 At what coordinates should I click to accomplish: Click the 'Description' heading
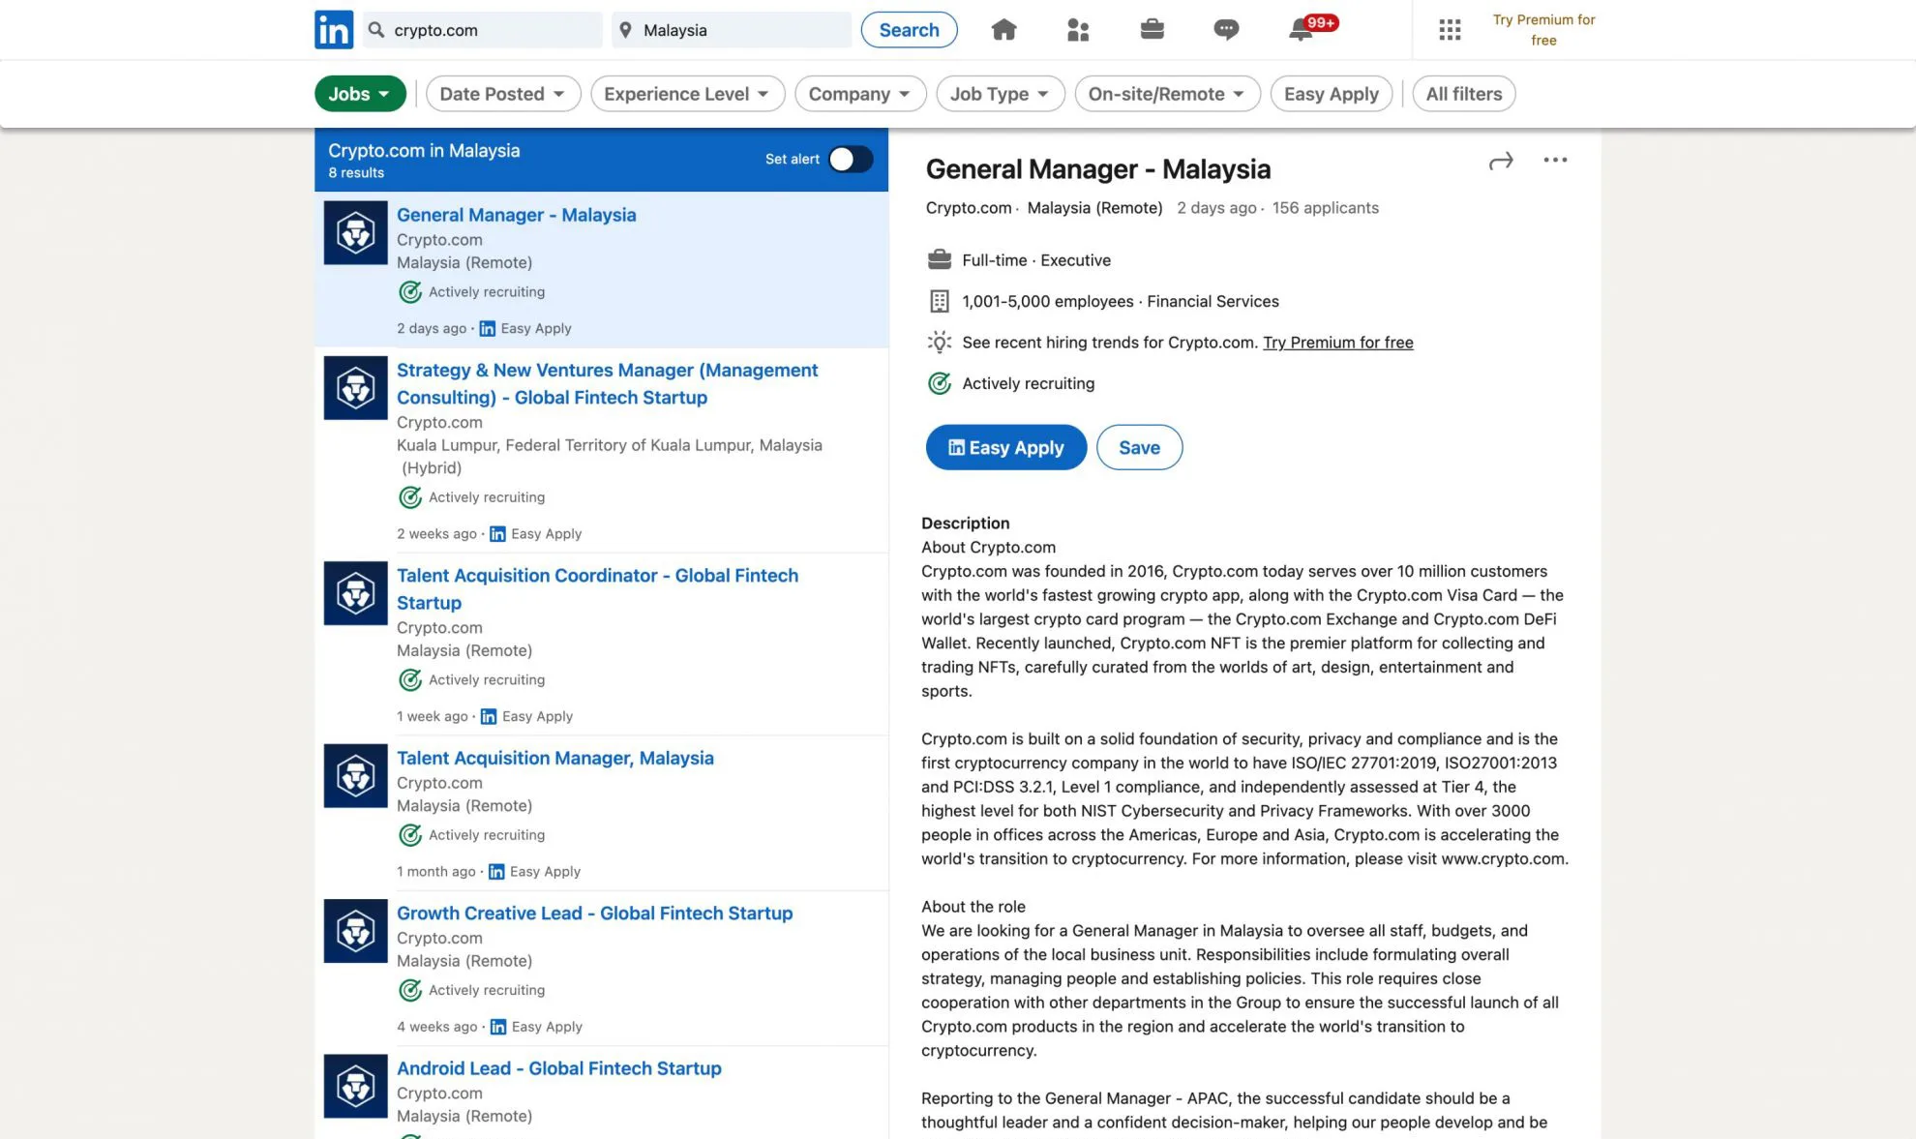click(965, 524)
